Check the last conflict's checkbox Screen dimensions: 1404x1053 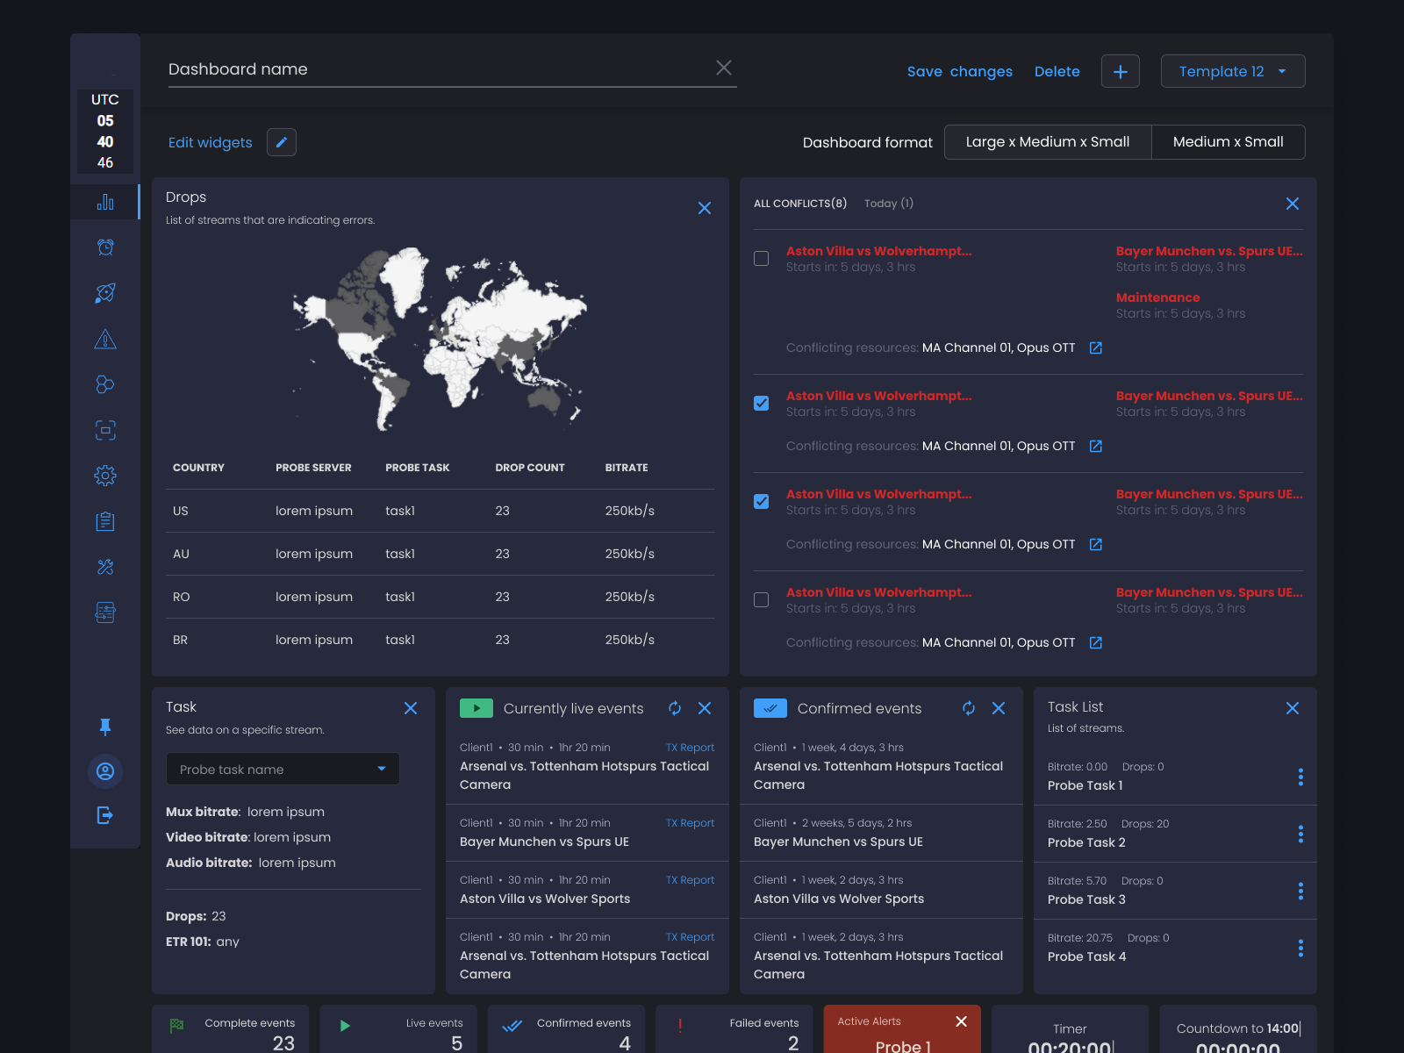pos(761,599)
